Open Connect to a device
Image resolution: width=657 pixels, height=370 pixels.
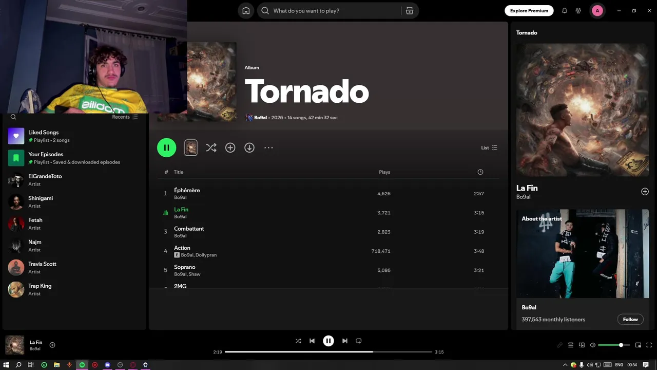point(582,345)
